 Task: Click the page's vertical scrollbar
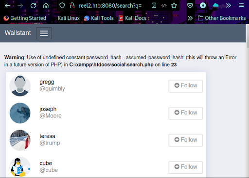pos(248,100)
